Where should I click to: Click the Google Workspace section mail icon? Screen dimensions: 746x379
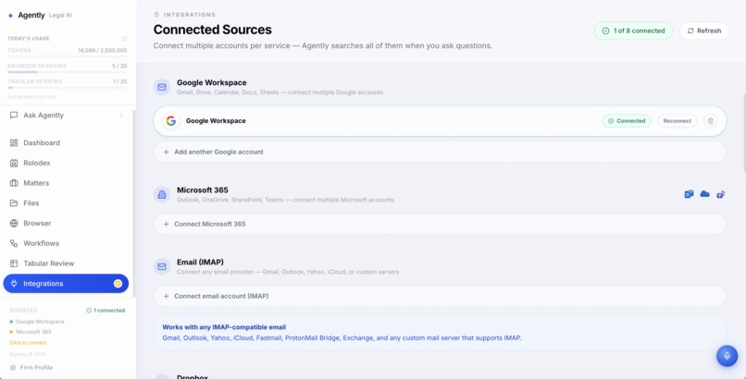(162, 88)
